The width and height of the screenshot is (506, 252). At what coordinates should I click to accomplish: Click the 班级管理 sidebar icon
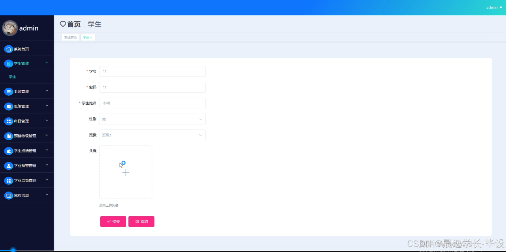coord(9,106)
